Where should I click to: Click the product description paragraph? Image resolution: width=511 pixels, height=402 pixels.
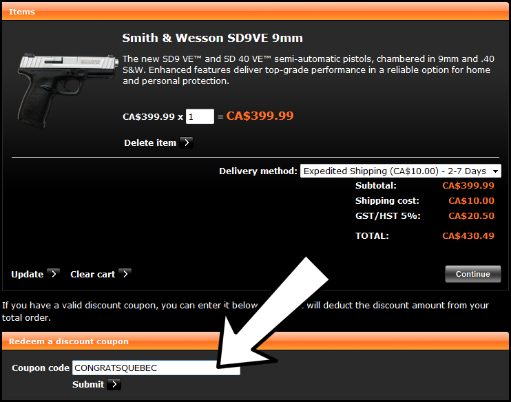click(309, 70)
